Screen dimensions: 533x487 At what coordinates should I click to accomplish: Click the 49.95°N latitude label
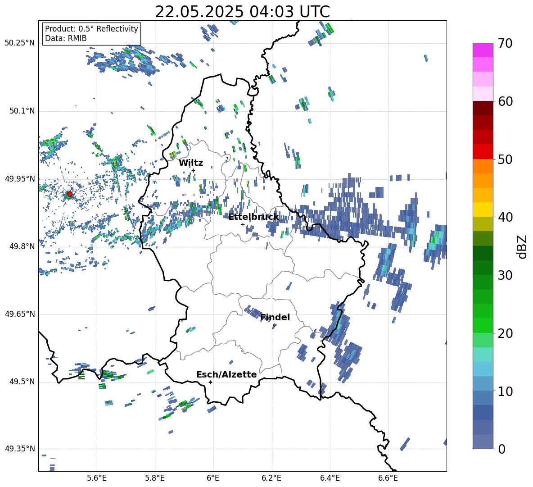20,179
